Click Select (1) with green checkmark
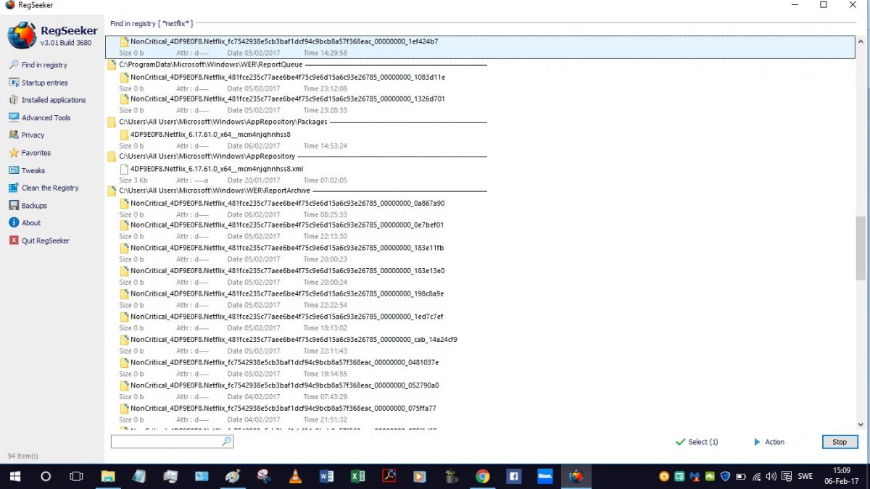The height and width of the screenshot is (489, 870). [x=697, y=442]
